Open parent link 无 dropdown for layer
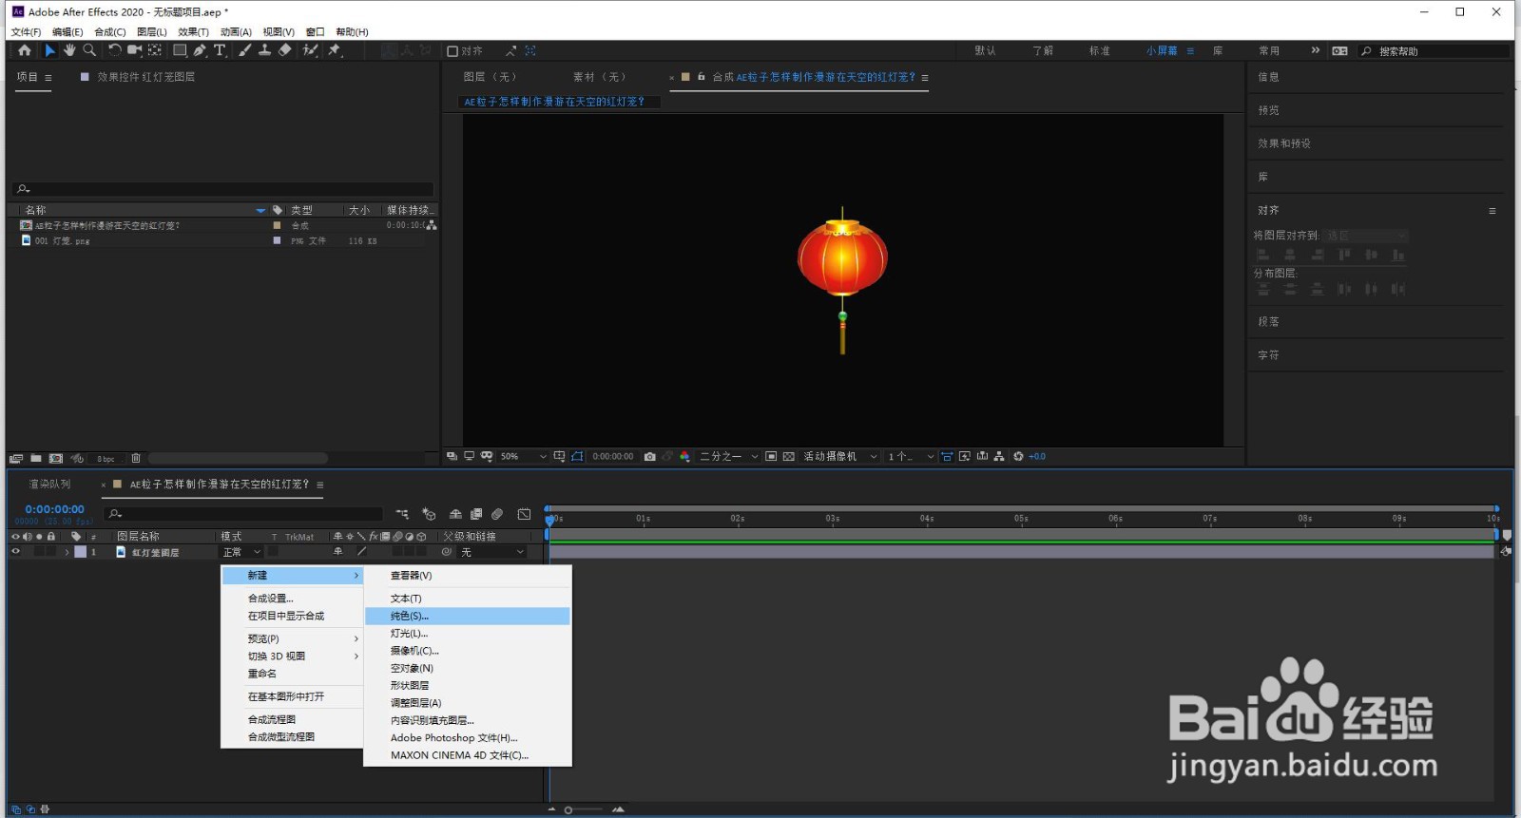This screenshot has height=818, width=1521. (x=491, y=552)
